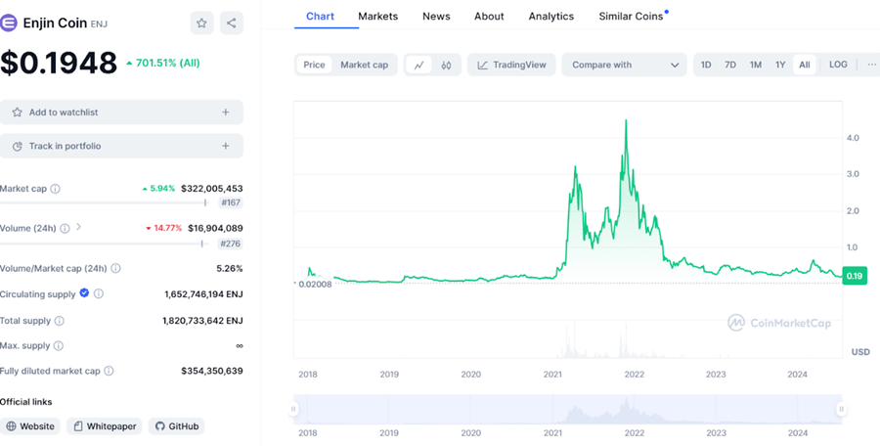This screenshot has height=446, width=880.
Task: Click the info icon next to Max. supply
Action: pos(59,346)
